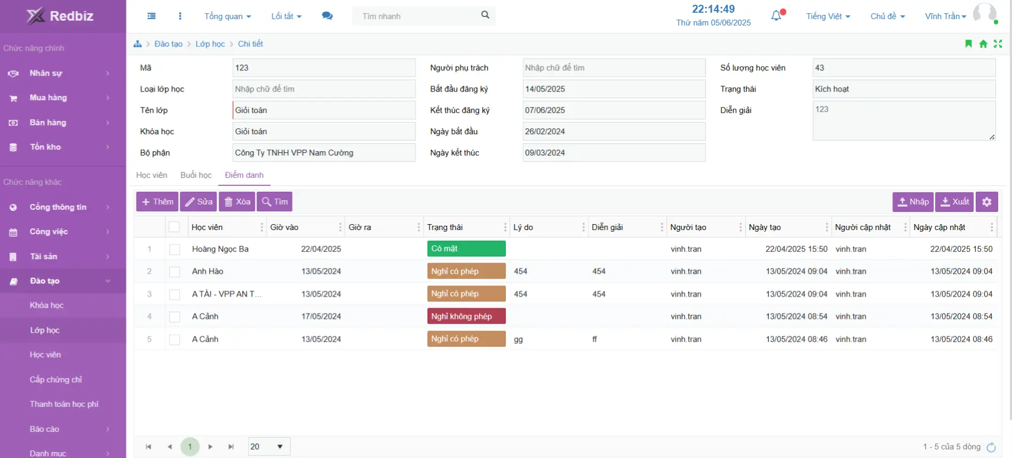Click the notification bell icon

click(x=776, y=16)
